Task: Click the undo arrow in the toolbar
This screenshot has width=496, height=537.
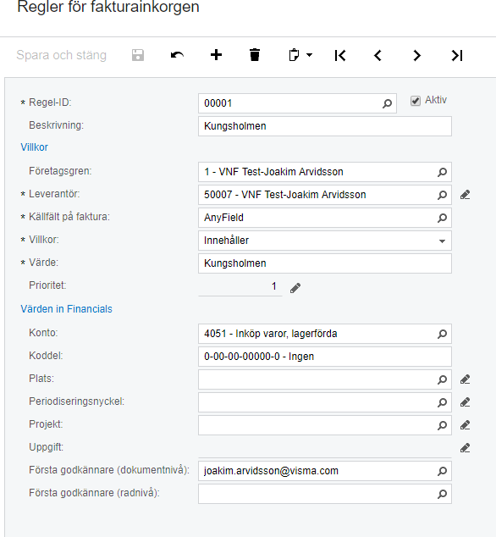Action: click(177, 55)
